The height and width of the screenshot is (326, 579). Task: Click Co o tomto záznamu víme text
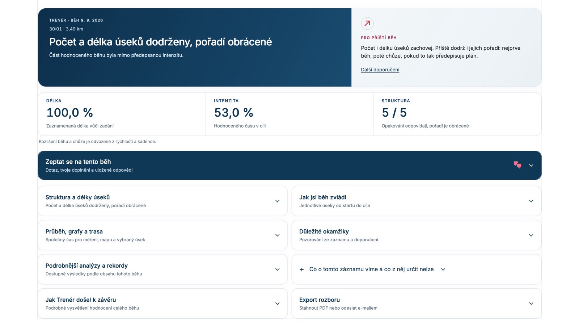coord(371,269)
